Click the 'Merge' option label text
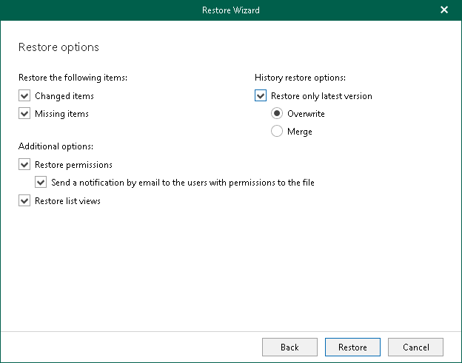The width and height of the screenshot is (462, 363). [x=300, y=132]
